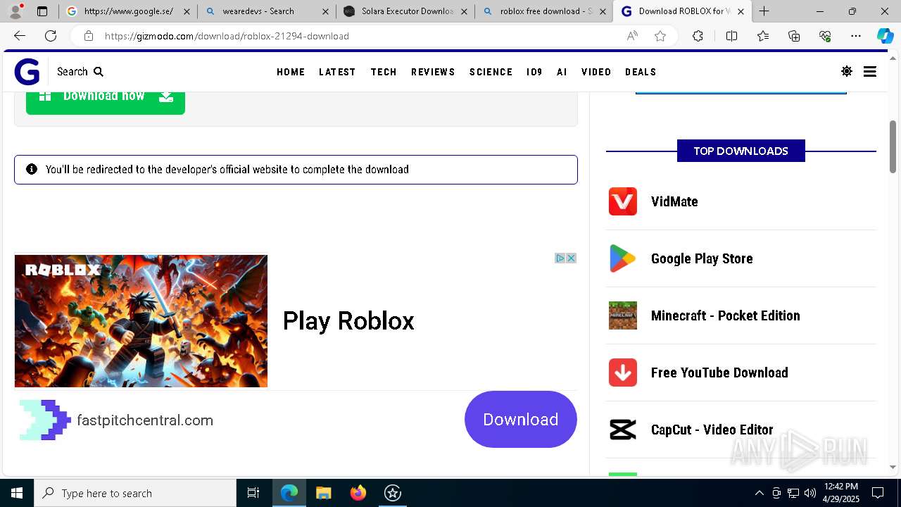Open site search magnifier icon

[99, 72]
